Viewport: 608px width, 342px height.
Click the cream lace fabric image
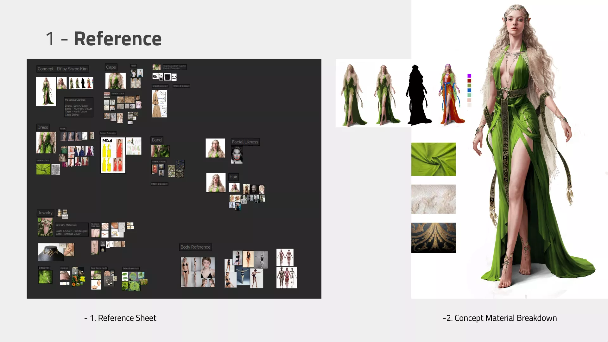tap(433, 199)
